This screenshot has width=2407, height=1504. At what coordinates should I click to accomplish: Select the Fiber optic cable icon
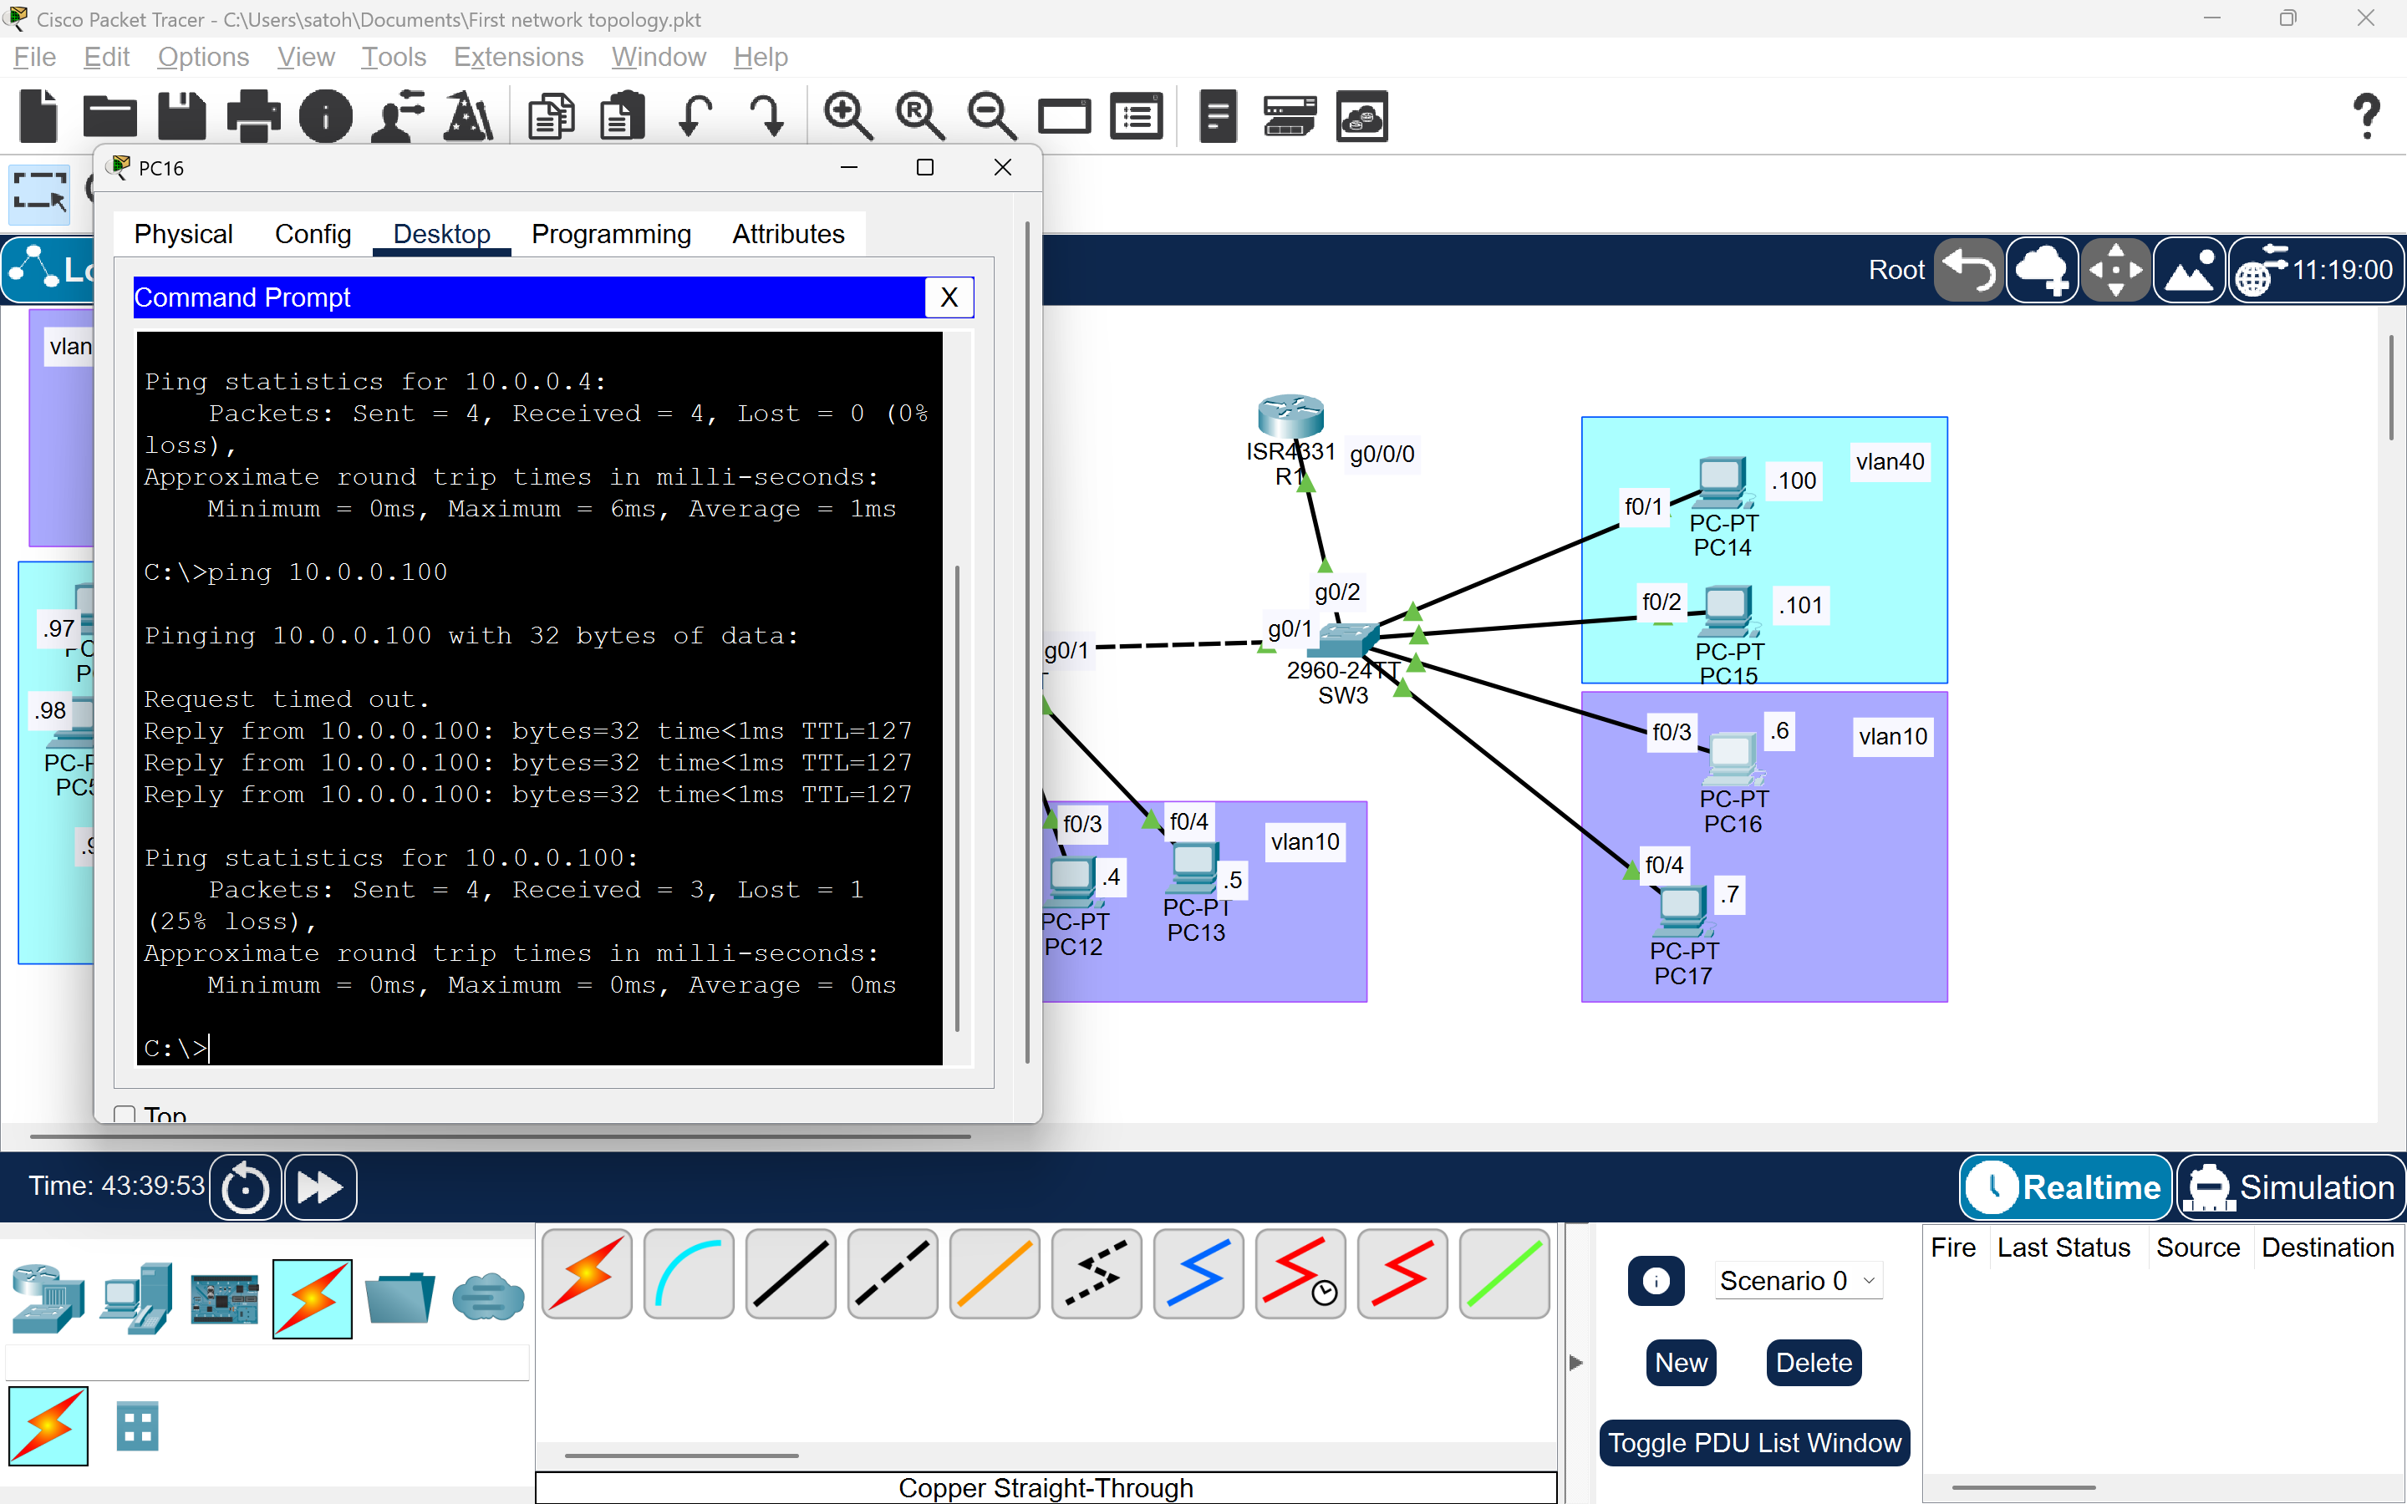click(x=993, y=1274)
